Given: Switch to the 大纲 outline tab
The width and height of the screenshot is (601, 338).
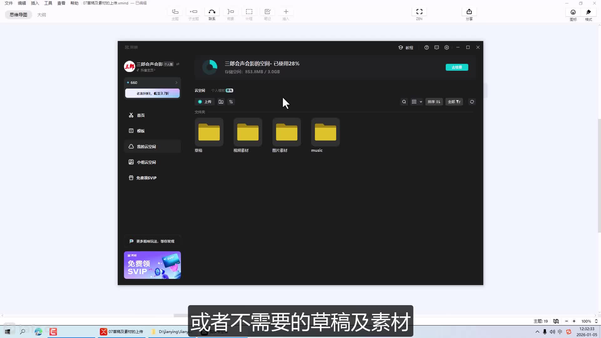Looking at the screenshot, I should (42, 14).
